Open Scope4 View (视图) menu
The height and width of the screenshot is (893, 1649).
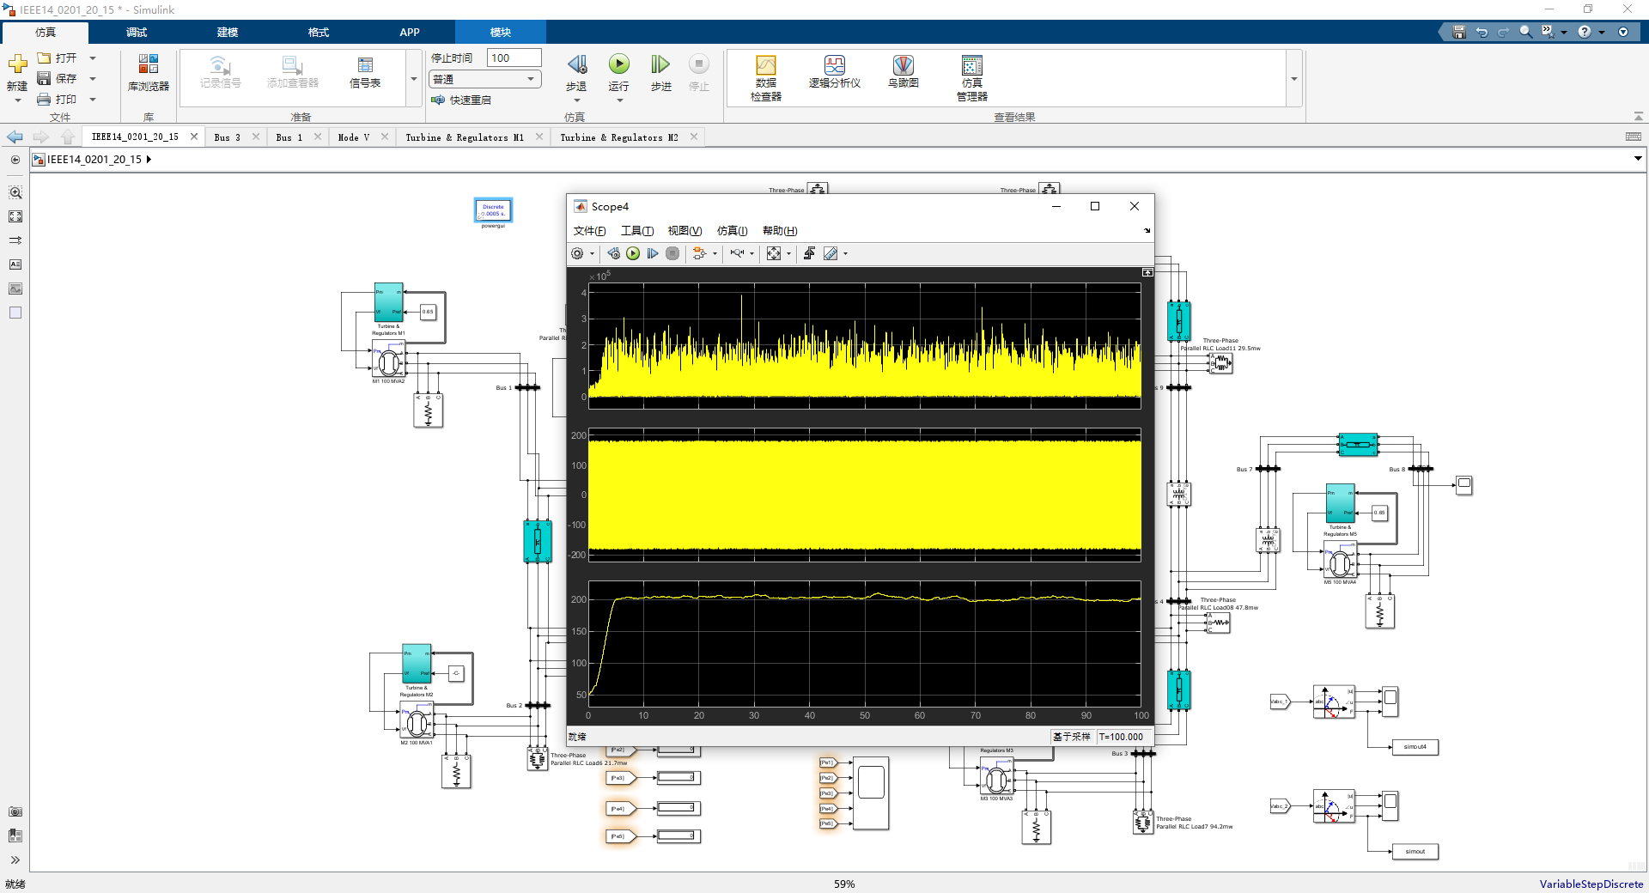click(x=685, y=231)
